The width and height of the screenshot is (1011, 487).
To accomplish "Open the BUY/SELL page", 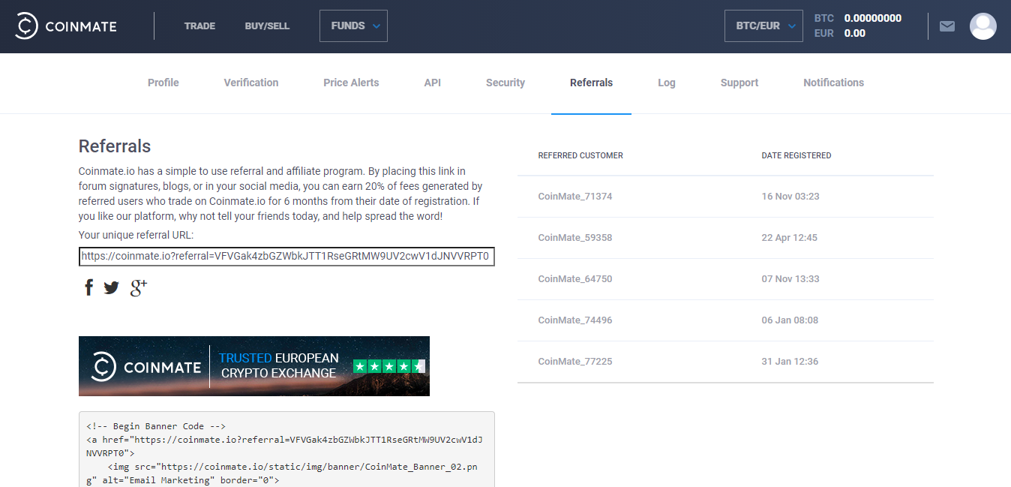I will [267, 26].
